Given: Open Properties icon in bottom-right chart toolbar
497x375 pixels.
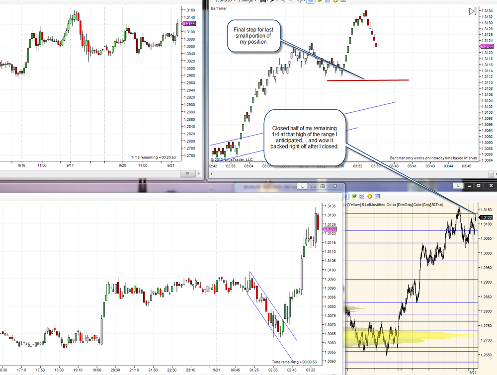Looking at the screenshot, I should pos(377,196).
